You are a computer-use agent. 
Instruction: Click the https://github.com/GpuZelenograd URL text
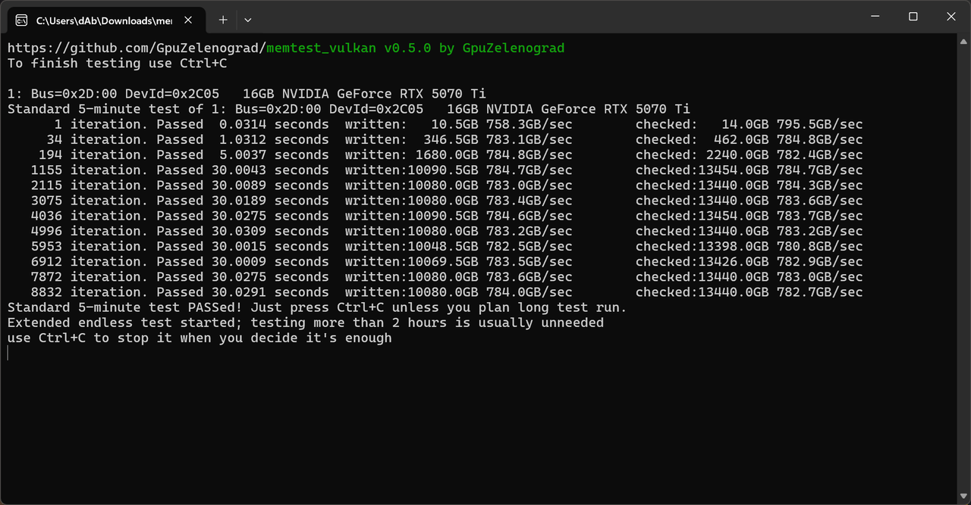tap(137, 48)
